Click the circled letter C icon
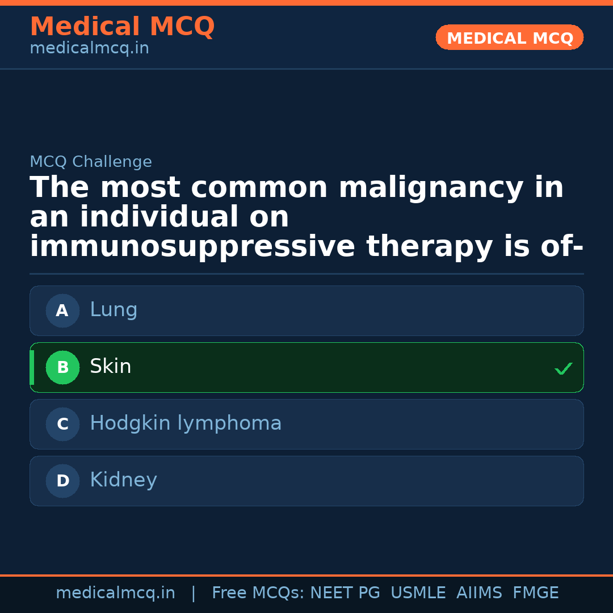Image resolution: width=613 pixels, height=613 pixels. 62,424
